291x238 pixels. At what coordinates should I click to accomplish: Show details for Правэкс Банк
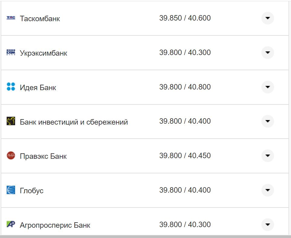(x=267, y=156)
